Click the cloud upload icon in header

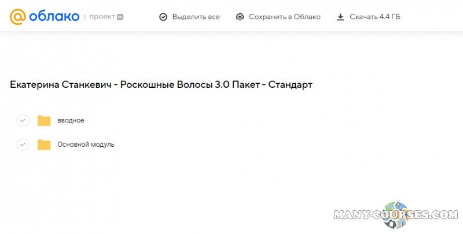point(240,17)
